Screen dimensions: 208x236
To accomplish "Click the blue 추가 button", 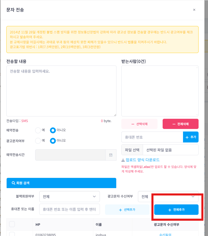I will tap(191, 137).
